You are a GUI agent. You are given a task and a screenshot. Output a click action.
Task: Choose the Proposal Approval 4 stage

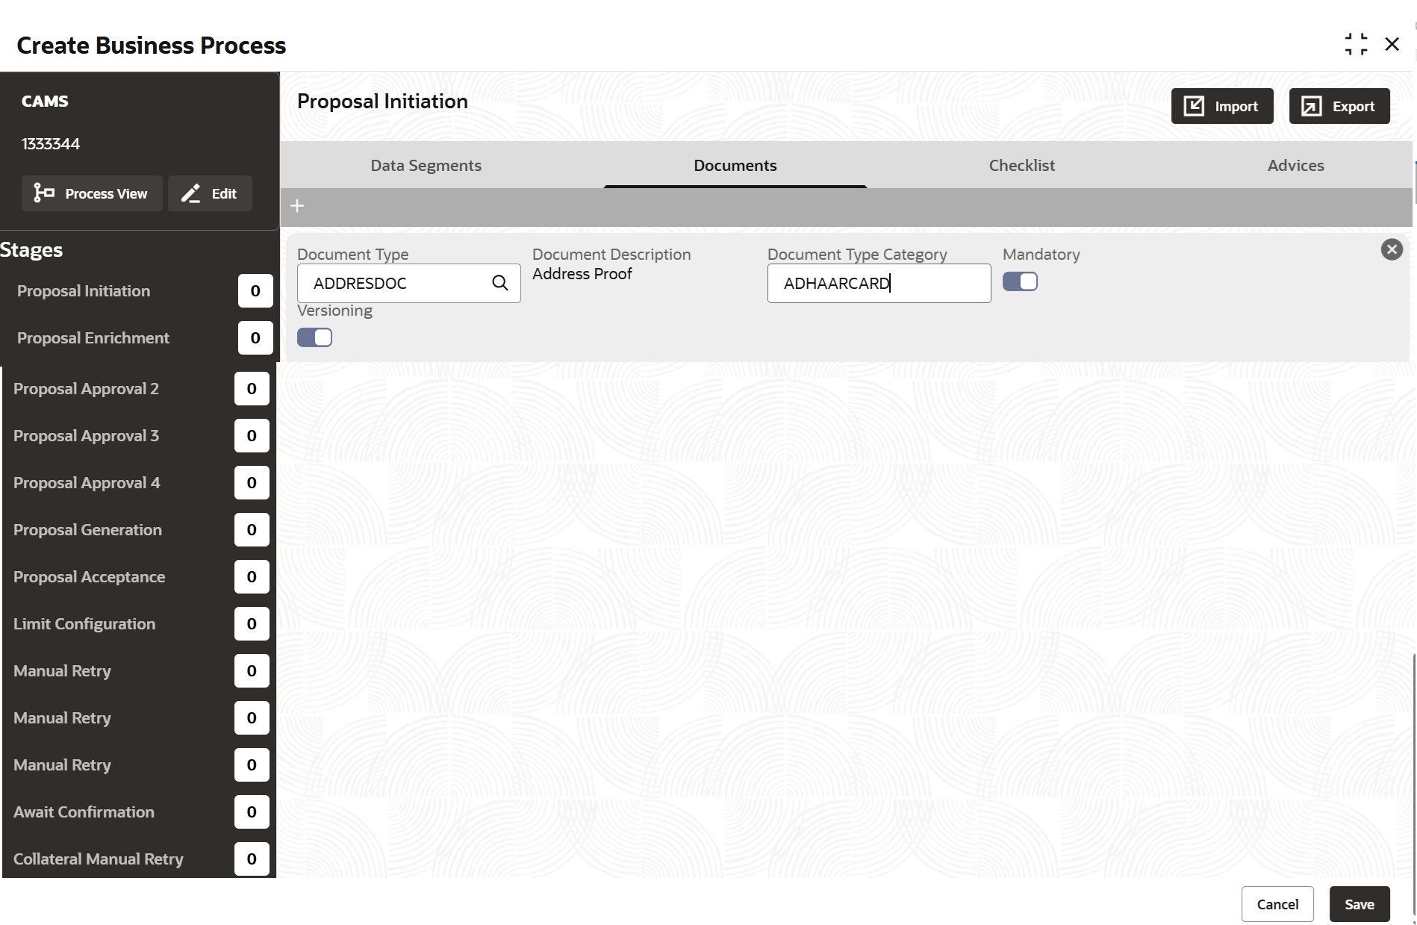[x=87, y=483]
